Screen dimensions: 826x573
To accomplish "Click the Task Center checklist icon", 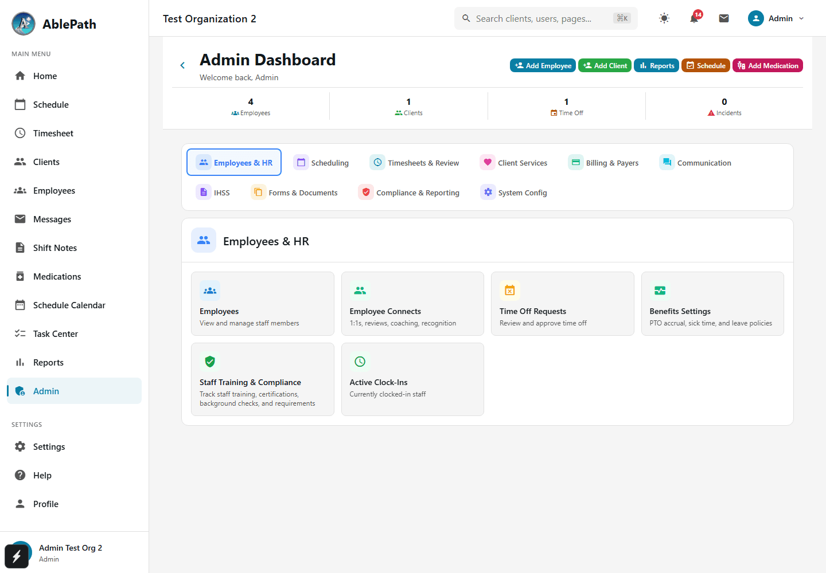I will (20, 333).
